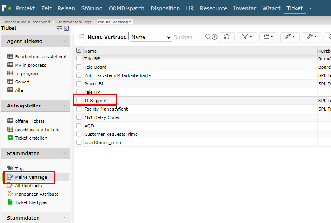
Task: Collapse the Antragsteller section
Action: (65, 106)
